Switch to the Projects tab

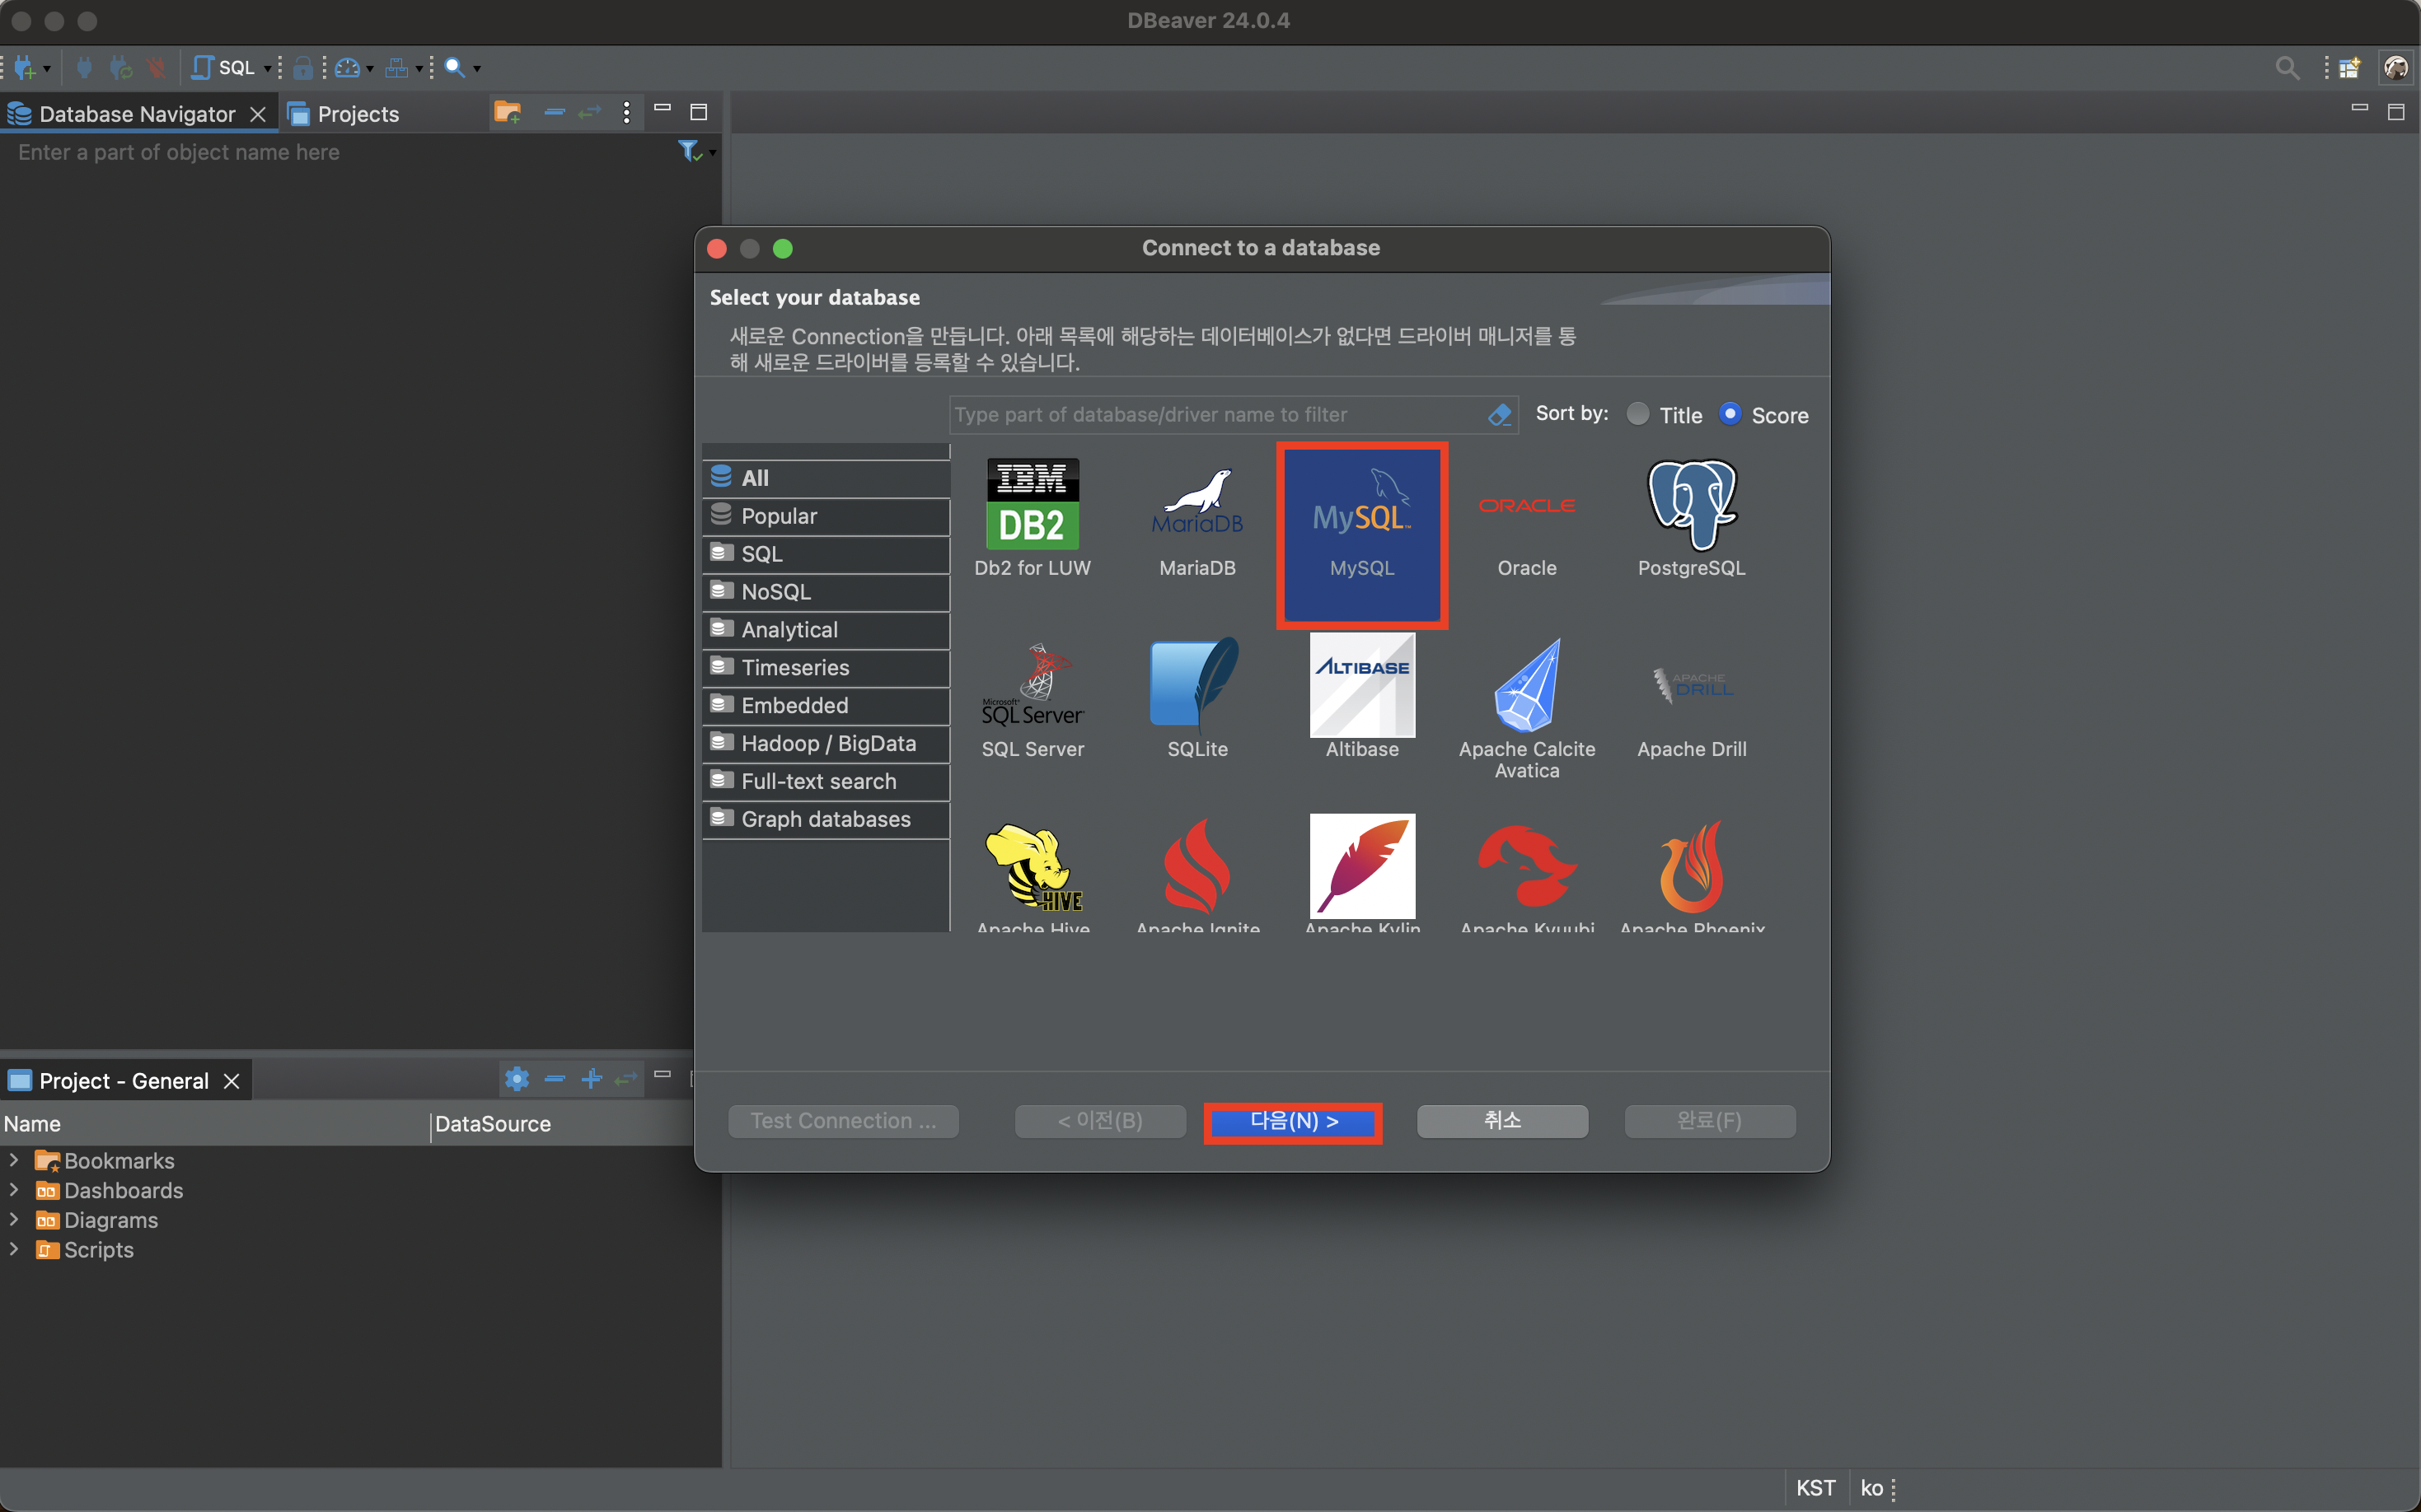[x=344, y=114]
